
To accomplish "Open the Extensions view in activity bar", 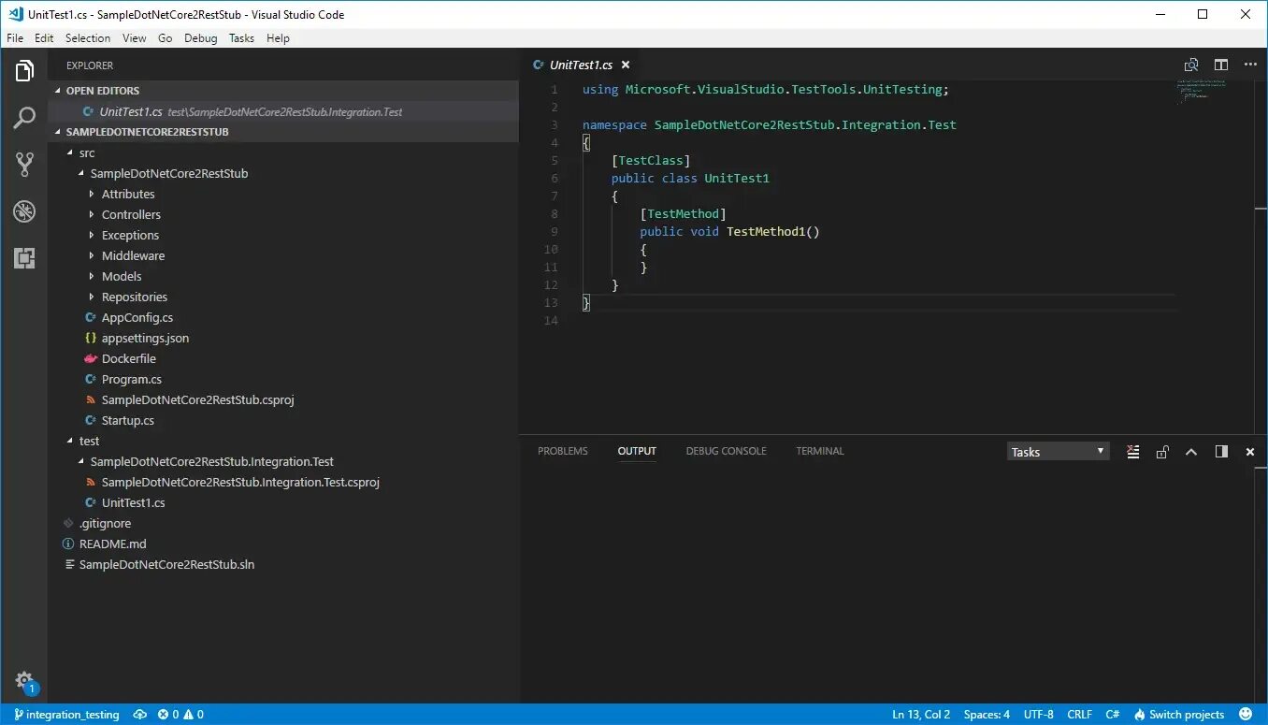I will click(x=24, y=258).
